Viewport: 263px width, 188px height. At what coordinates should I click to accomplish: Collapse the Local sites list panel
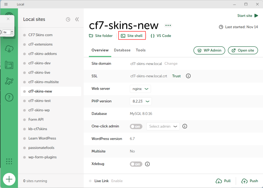tap(77, 19)
